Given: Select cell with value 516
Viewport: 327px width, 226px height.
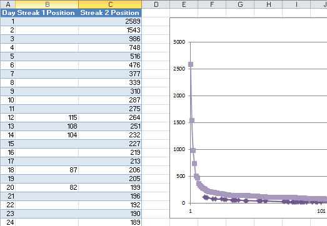Looking at the screenshot, I should [x=110, y=56].
